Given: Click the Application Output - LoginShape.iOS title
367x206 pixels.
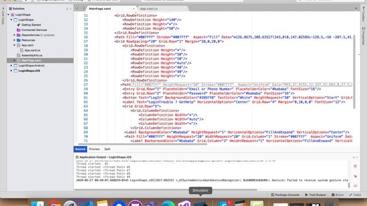Looking at the screenshot, I should [x=106, y=157].
